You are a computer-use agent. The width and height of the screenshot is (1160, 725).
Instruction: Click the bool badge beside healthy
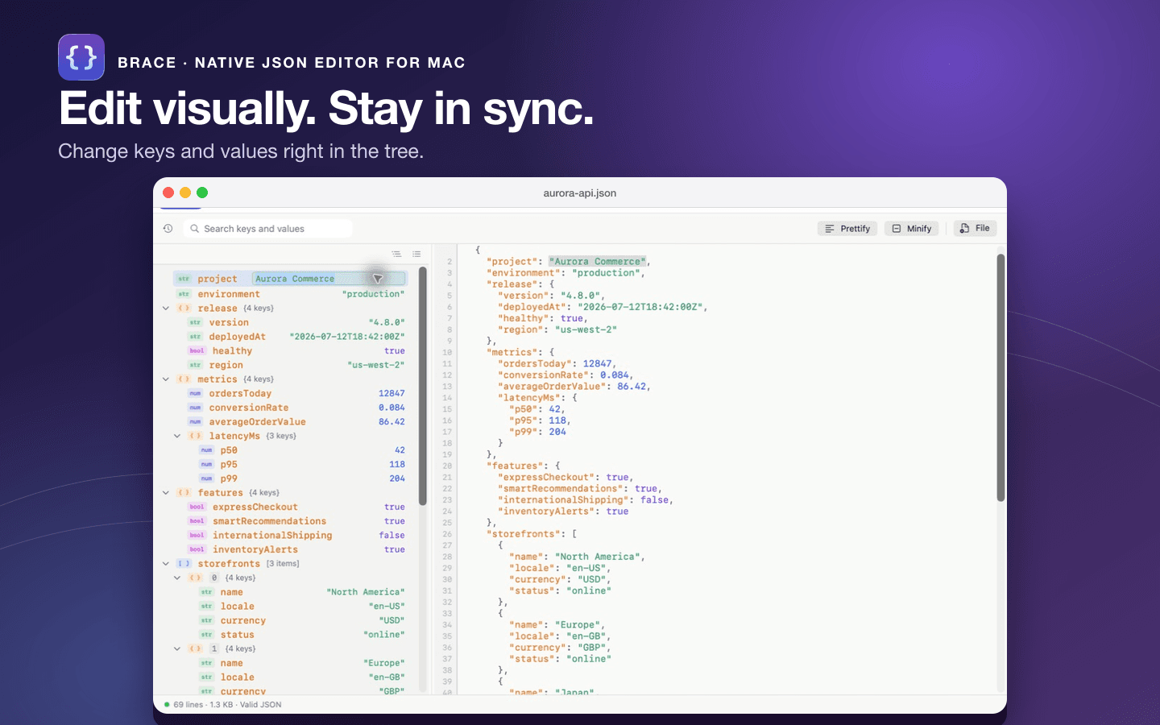pyautogui.click(x=197, y=351)
